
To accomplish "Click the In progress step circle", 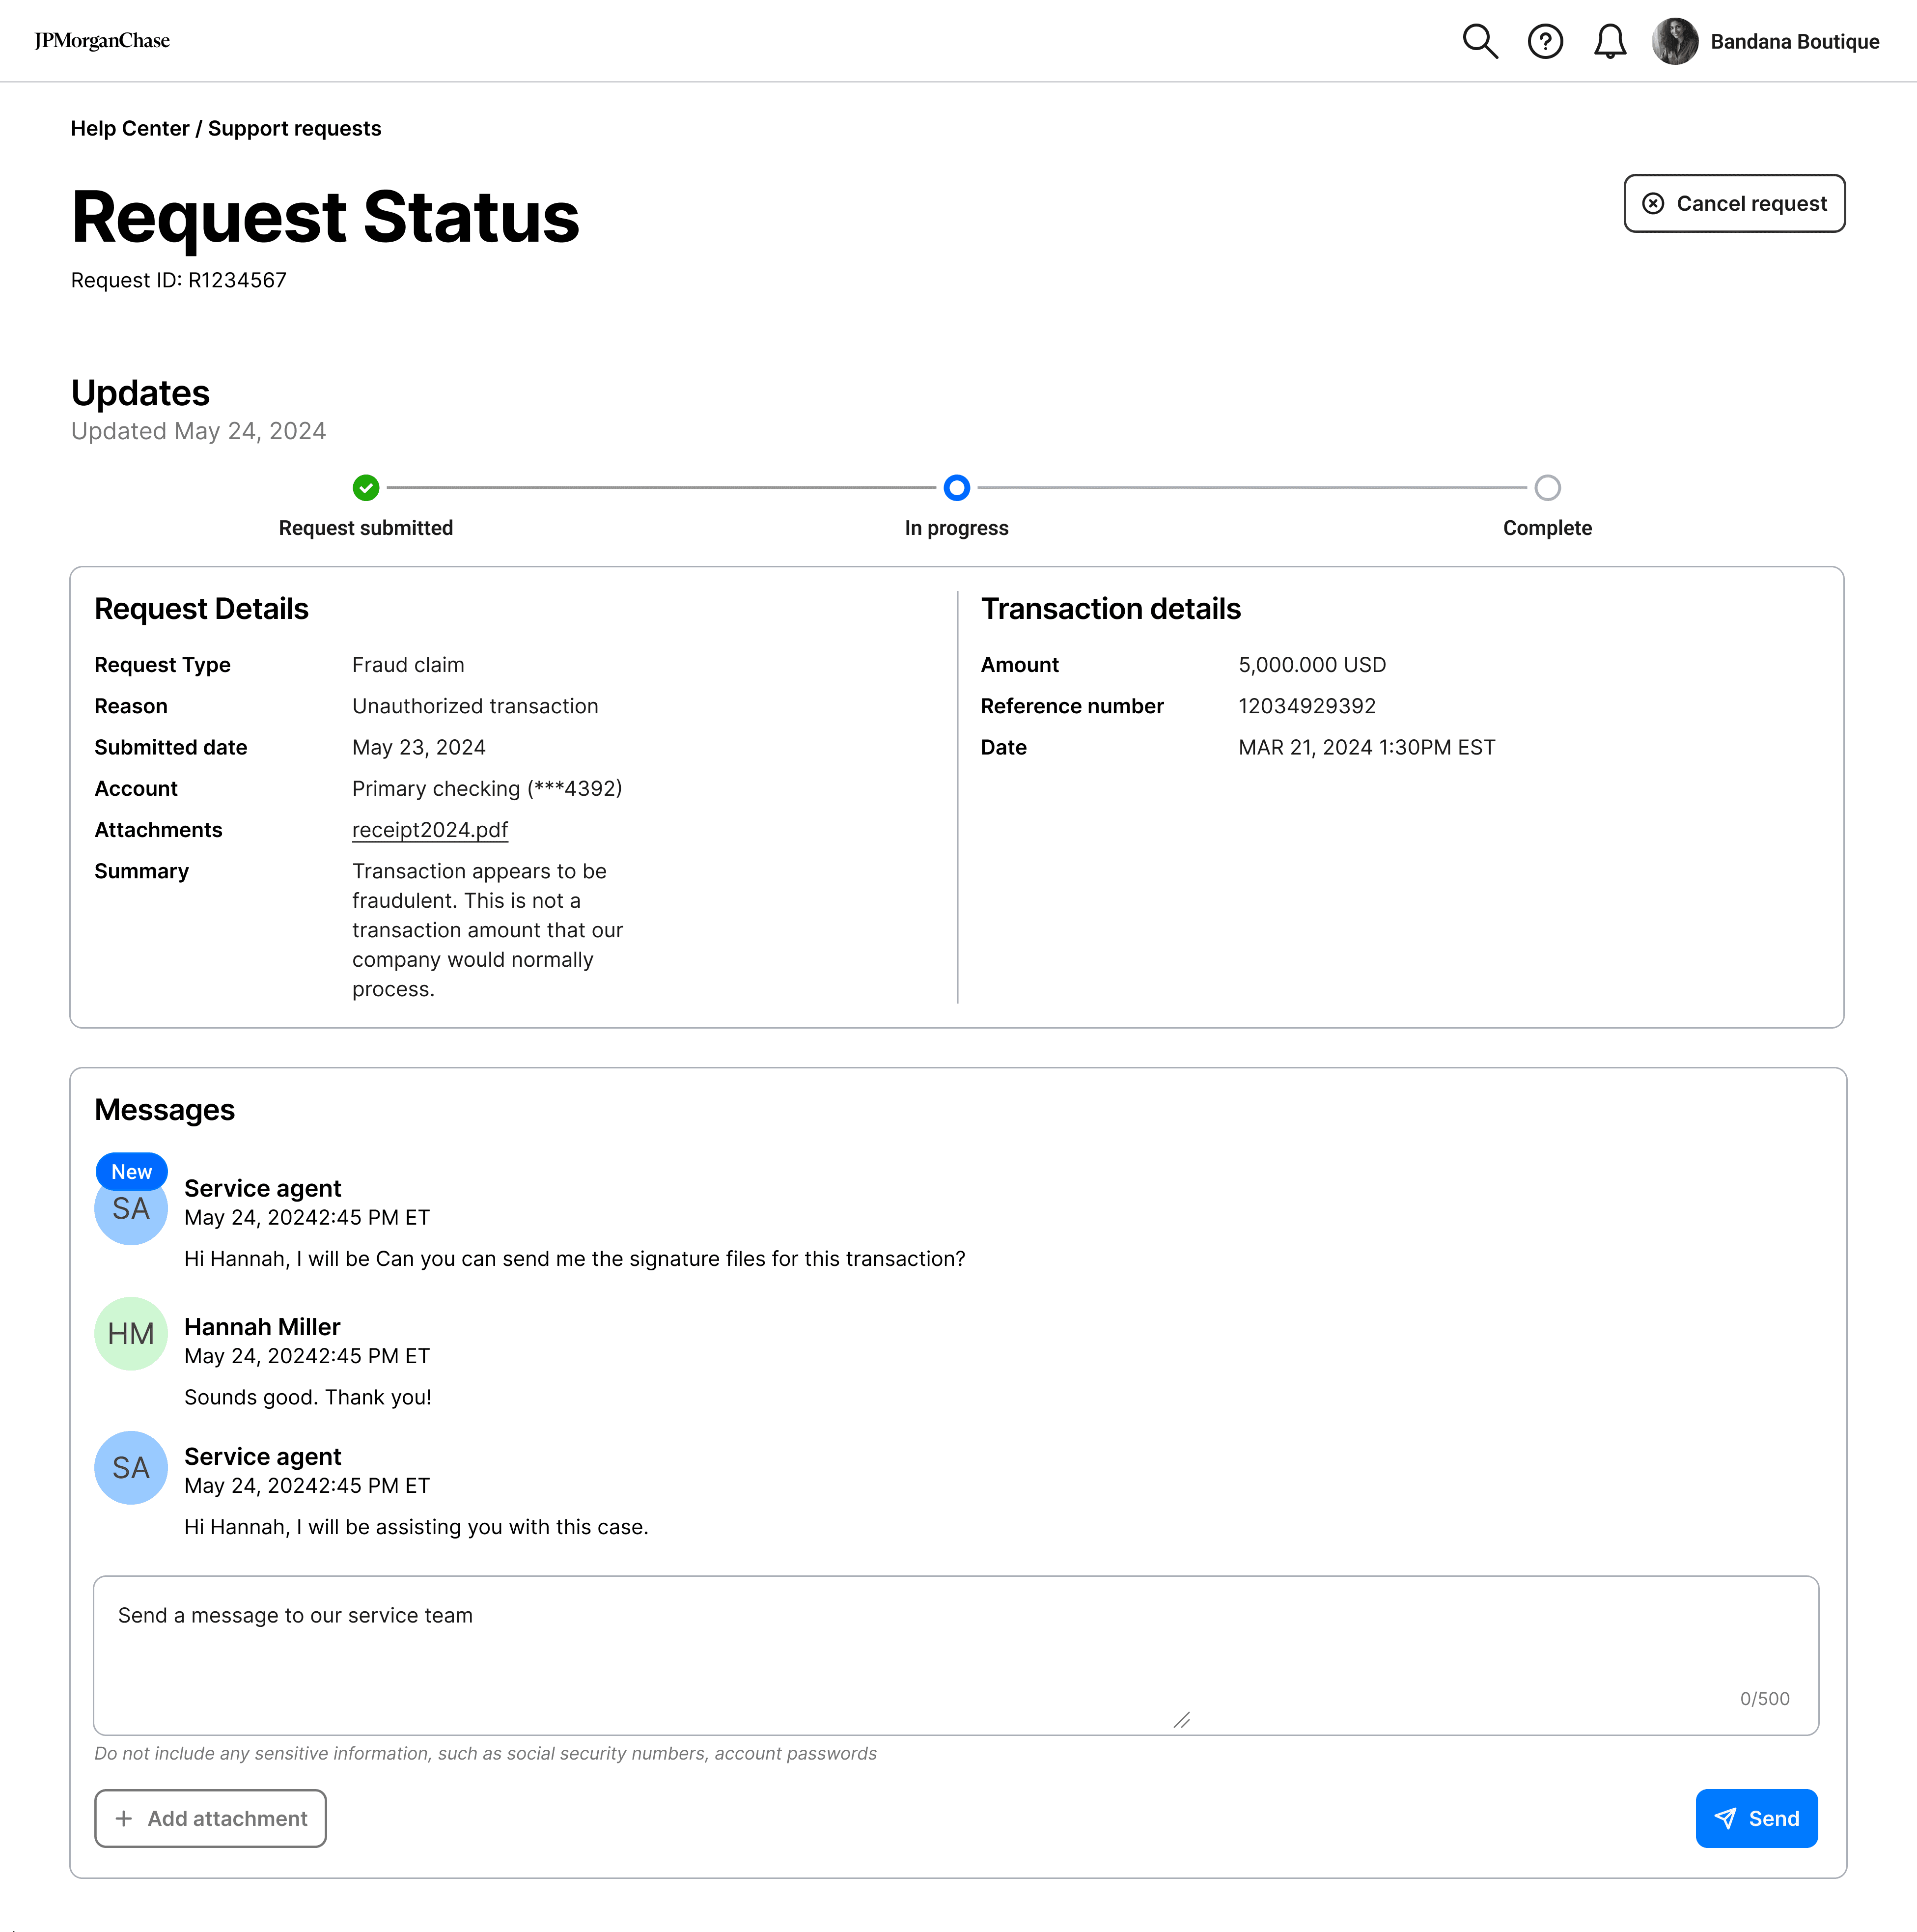I will tap(956, 488).
